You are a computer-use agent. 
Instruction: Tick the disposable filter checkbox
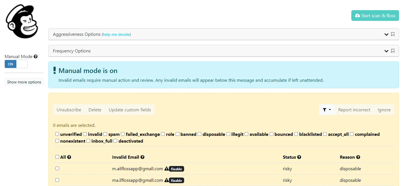pyautogui.click(x=200, y=134)
